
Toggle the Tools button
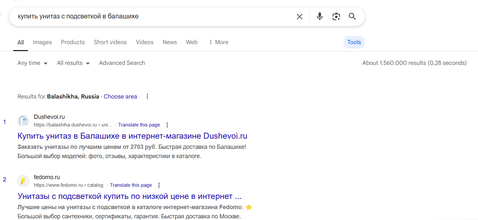[354, 42]
